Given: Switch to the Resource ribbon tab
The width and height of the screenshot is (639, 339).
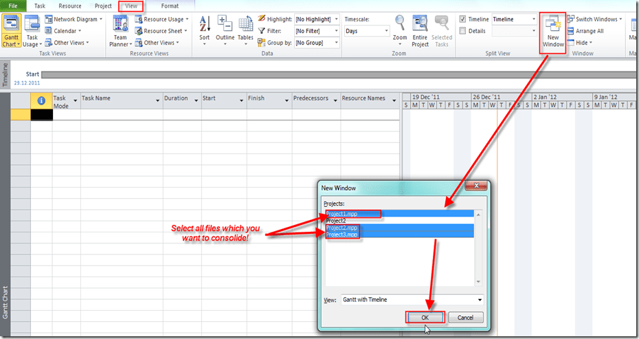Looking at the screenshot, I should click(70, 6).
